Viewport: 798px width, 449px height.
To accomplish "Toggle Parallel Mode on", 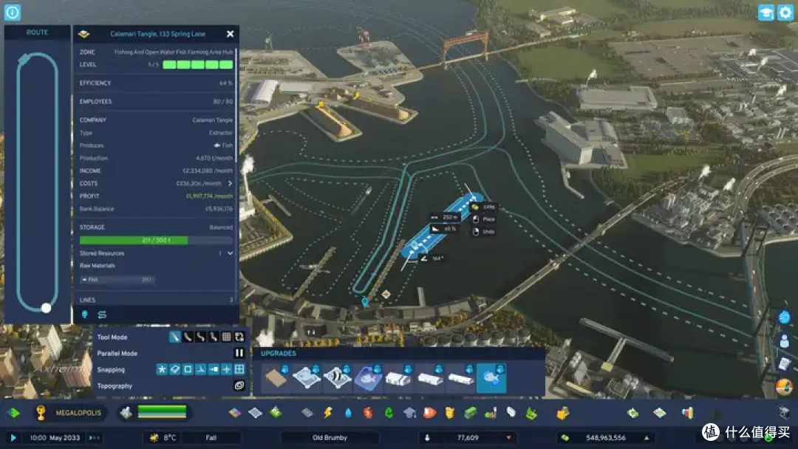I will tap(239, 353).
